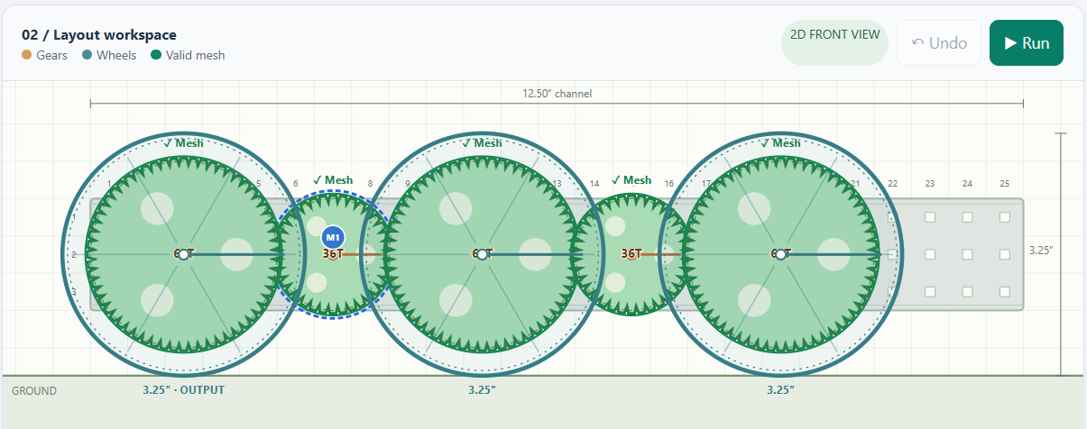
Task: Click the OUTPUT wheel's center axle hub
Action: (183, 255)
